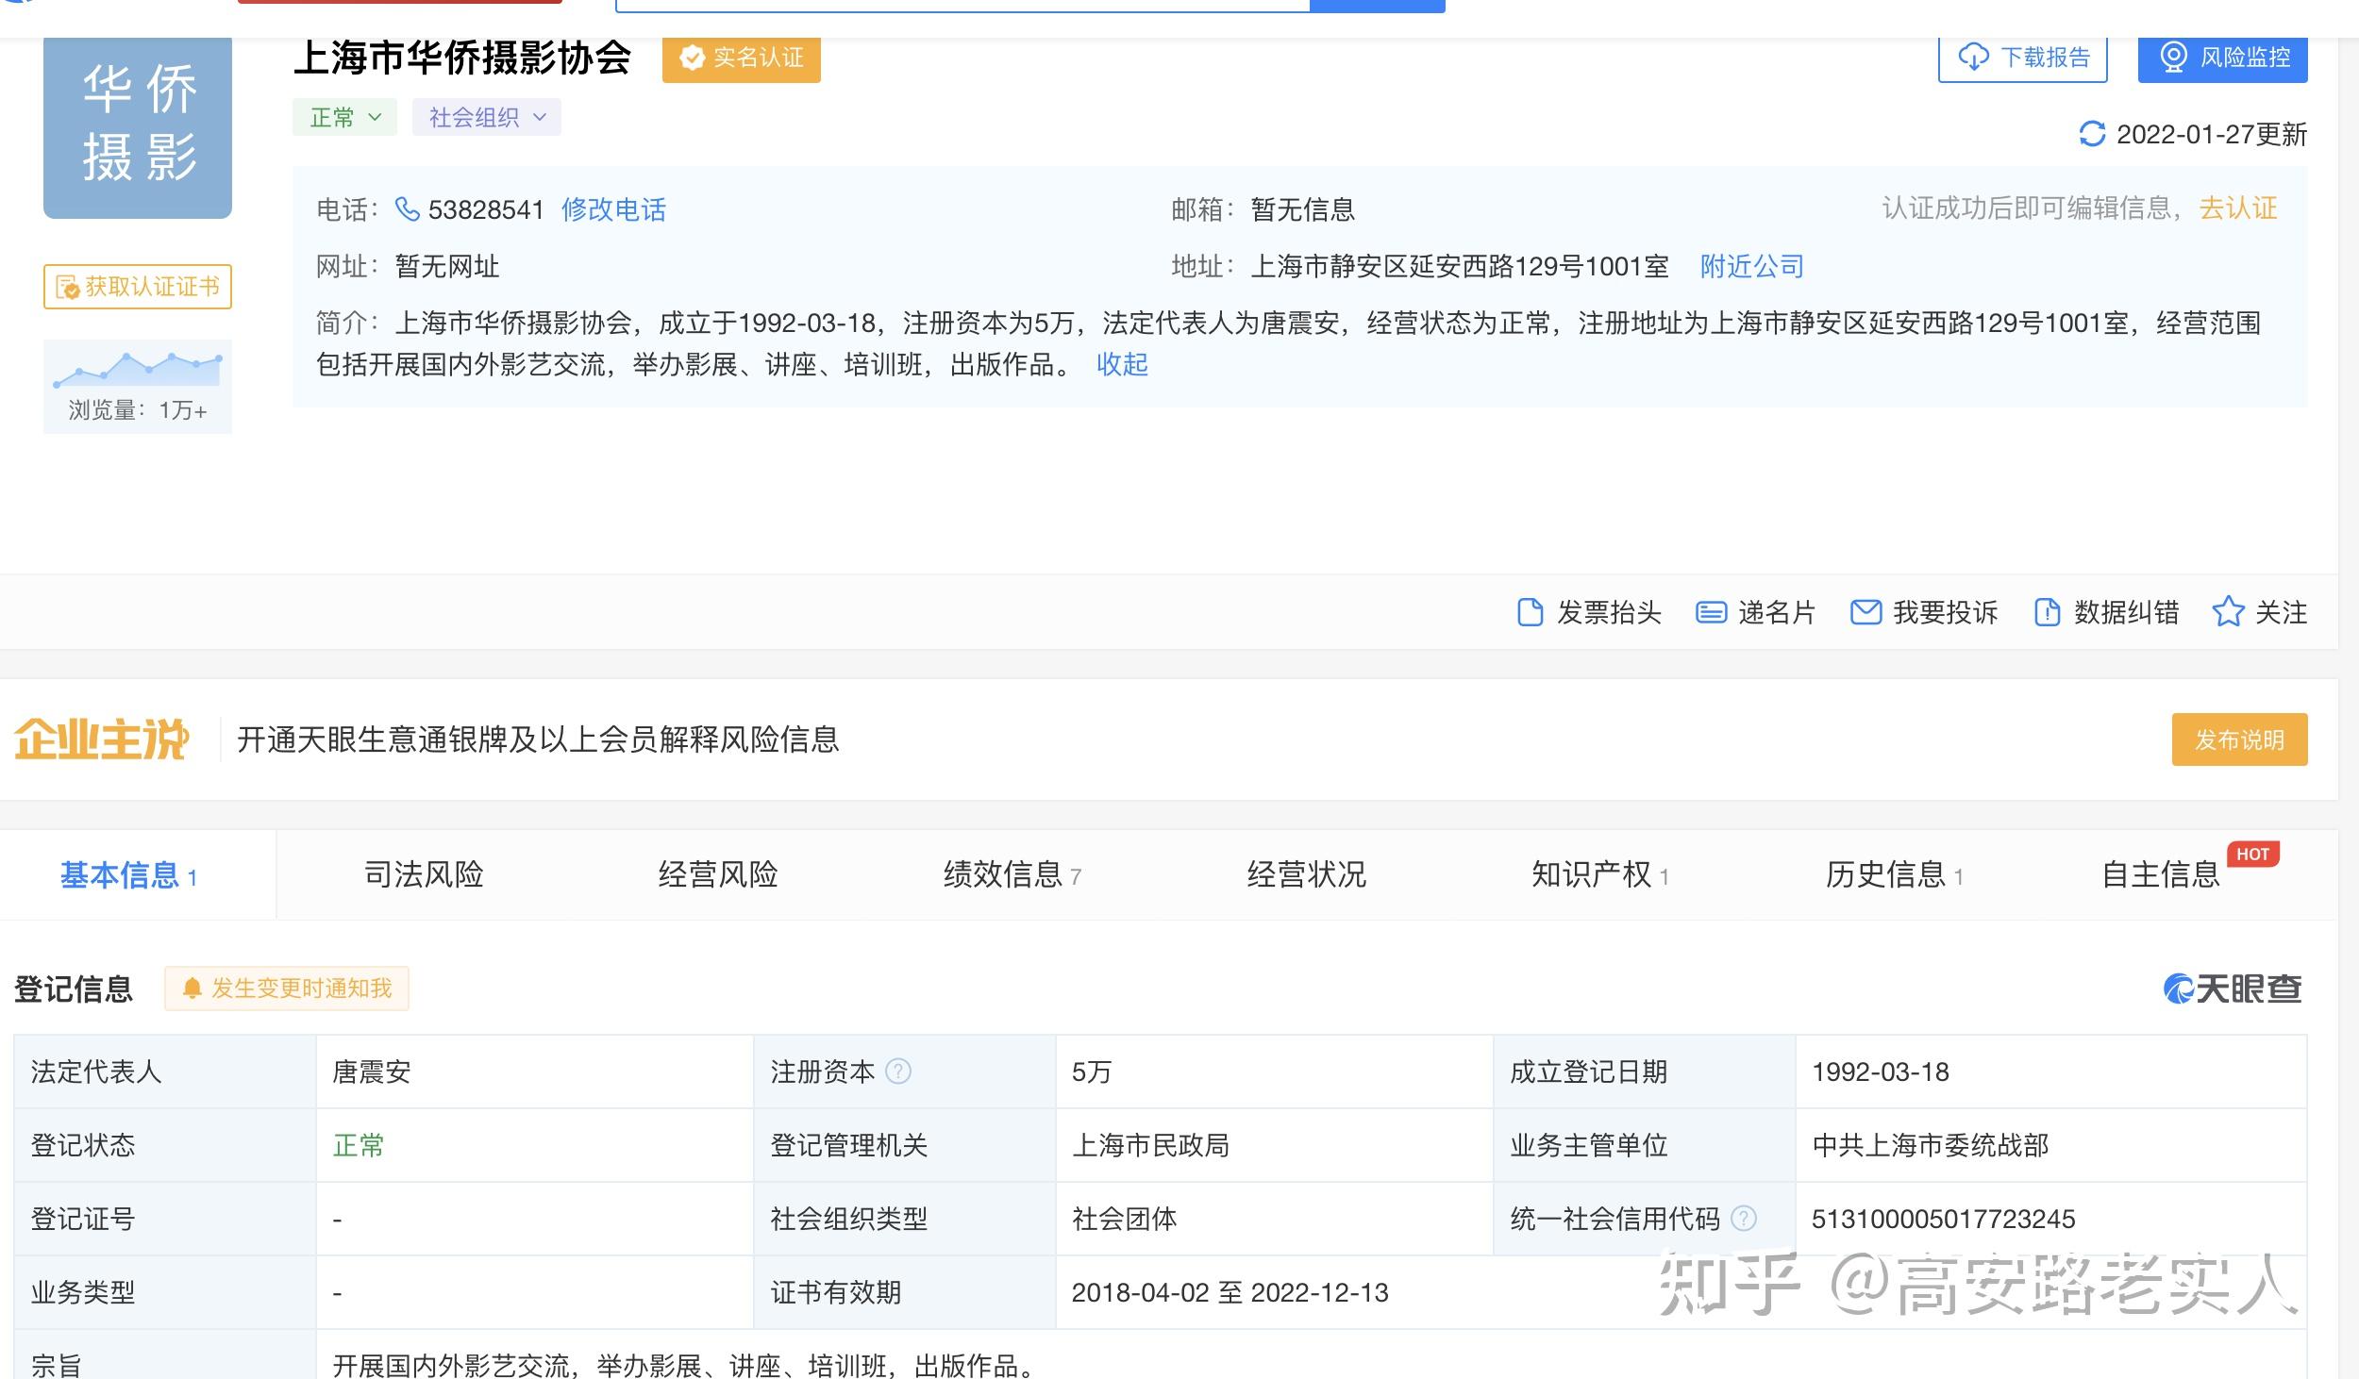Viewport: 2359px width, 1379px height.
Task: Switch to the 经营风险 tab
Action: [718, 874]
